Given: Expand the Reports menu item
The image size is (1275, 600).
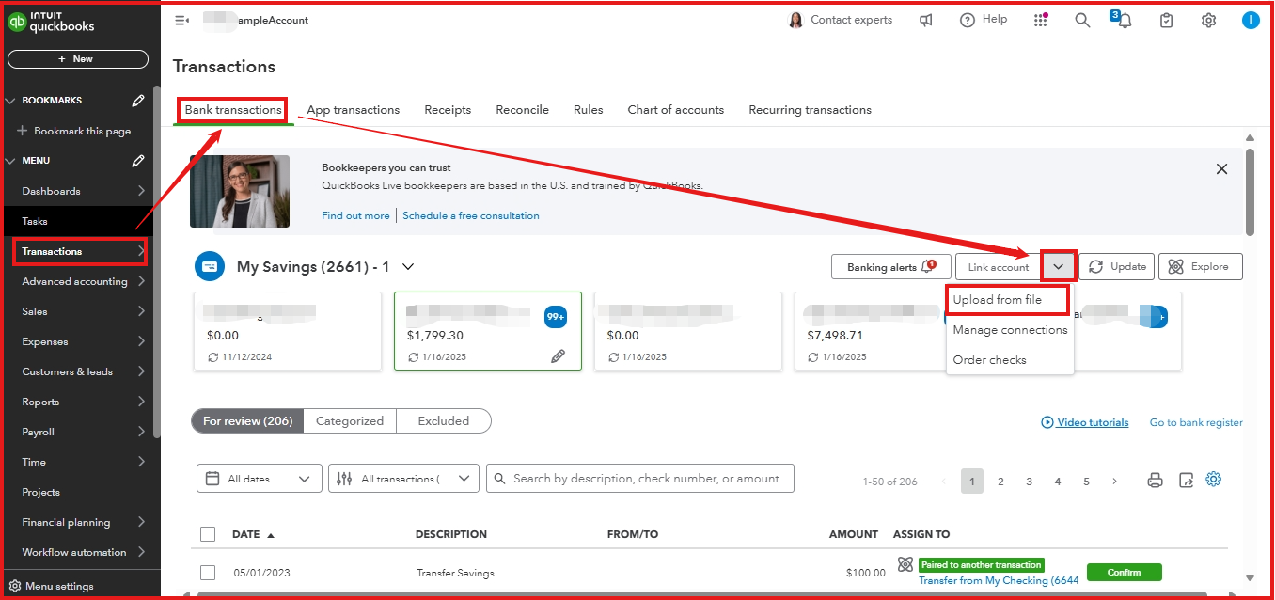Looking at the screenshot, I should tap(140, 402).
